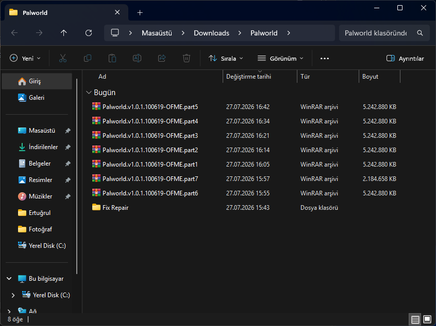Open Resimler in the sidebar
This screenshot has height=326, width=436.
click(37, 180)
